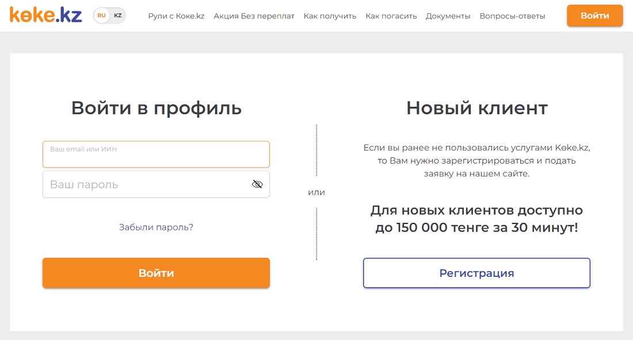Focus the email or ИИН input field
Viewport: 633px width, 340px height.
coord(156,154)
